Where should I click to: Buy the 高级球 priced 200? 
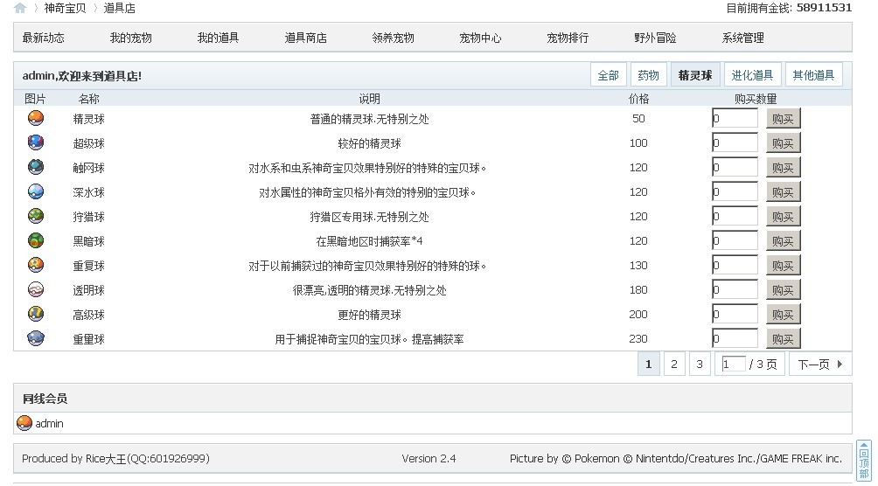[x=783, y=314]
